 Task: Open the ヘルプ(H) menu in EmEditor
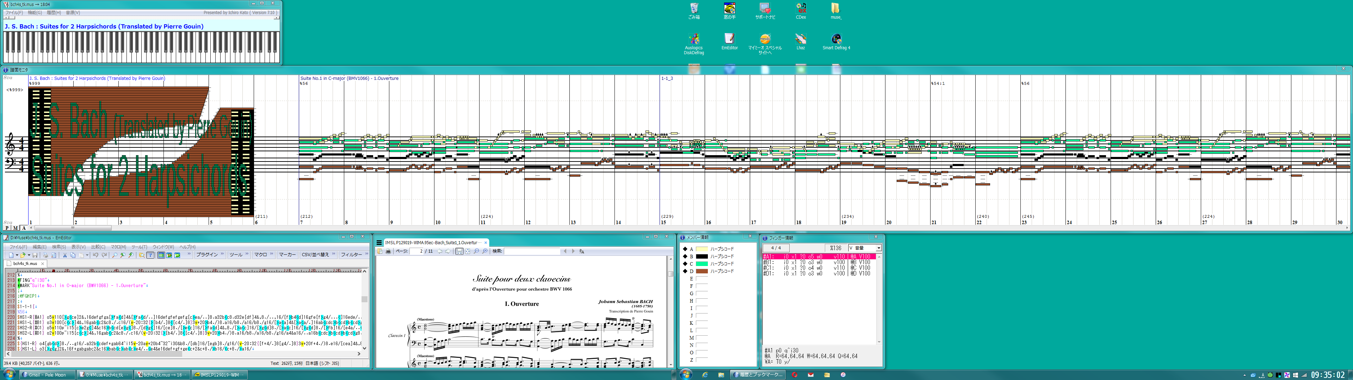pos(187,247)
